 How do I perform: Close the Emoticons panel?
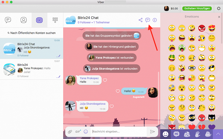click(x=219, y=17)
